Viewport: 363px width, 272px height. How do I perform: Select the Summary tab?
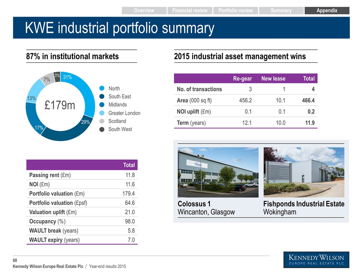coord(281,11)
